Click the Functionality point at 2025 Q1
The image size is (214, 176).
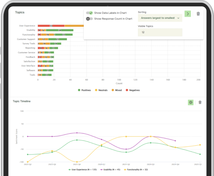200,145
